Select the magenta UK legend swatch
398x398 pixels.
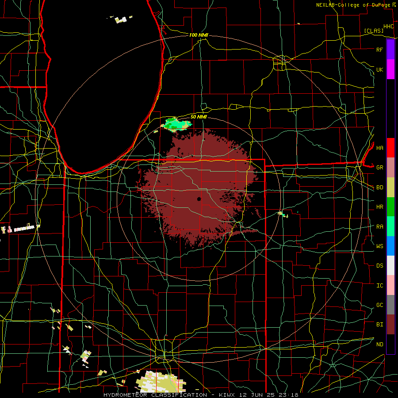(390, 69)
